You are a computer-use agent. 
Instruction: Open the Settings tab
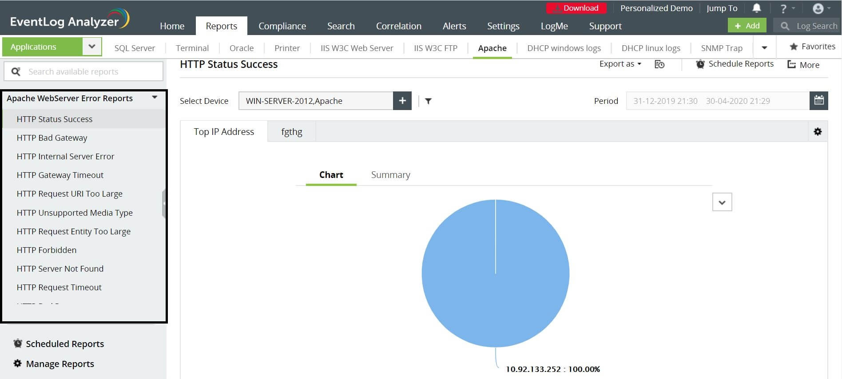[503, 26]
